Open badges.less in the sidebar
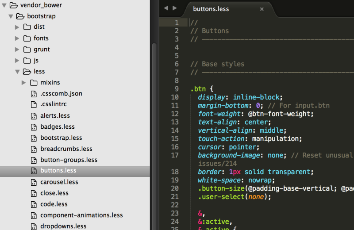This screenshot has height=230, width=354. tap(58, 127)
